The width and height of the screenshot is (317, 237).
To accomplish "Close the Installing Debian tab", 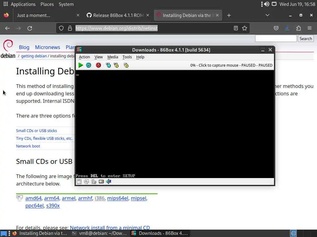I will pyautogui.click(x=217, y=15).
